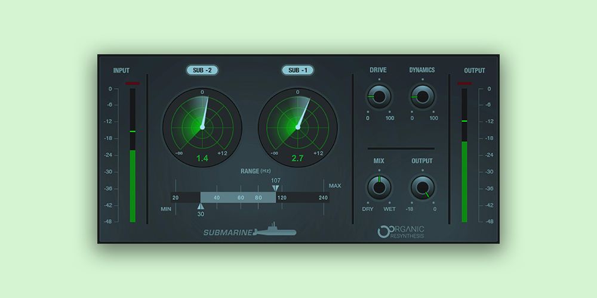This screenshot has width=597, height=298.
Task: Click the Output level meter
Action: click(464, 156)
